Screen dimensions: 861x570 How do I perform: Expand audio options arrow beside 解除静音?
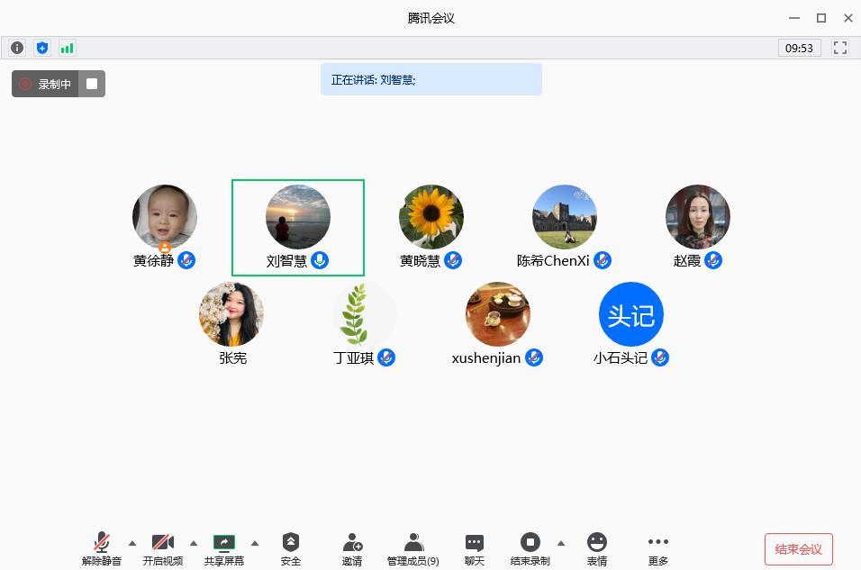pos(132,544)
